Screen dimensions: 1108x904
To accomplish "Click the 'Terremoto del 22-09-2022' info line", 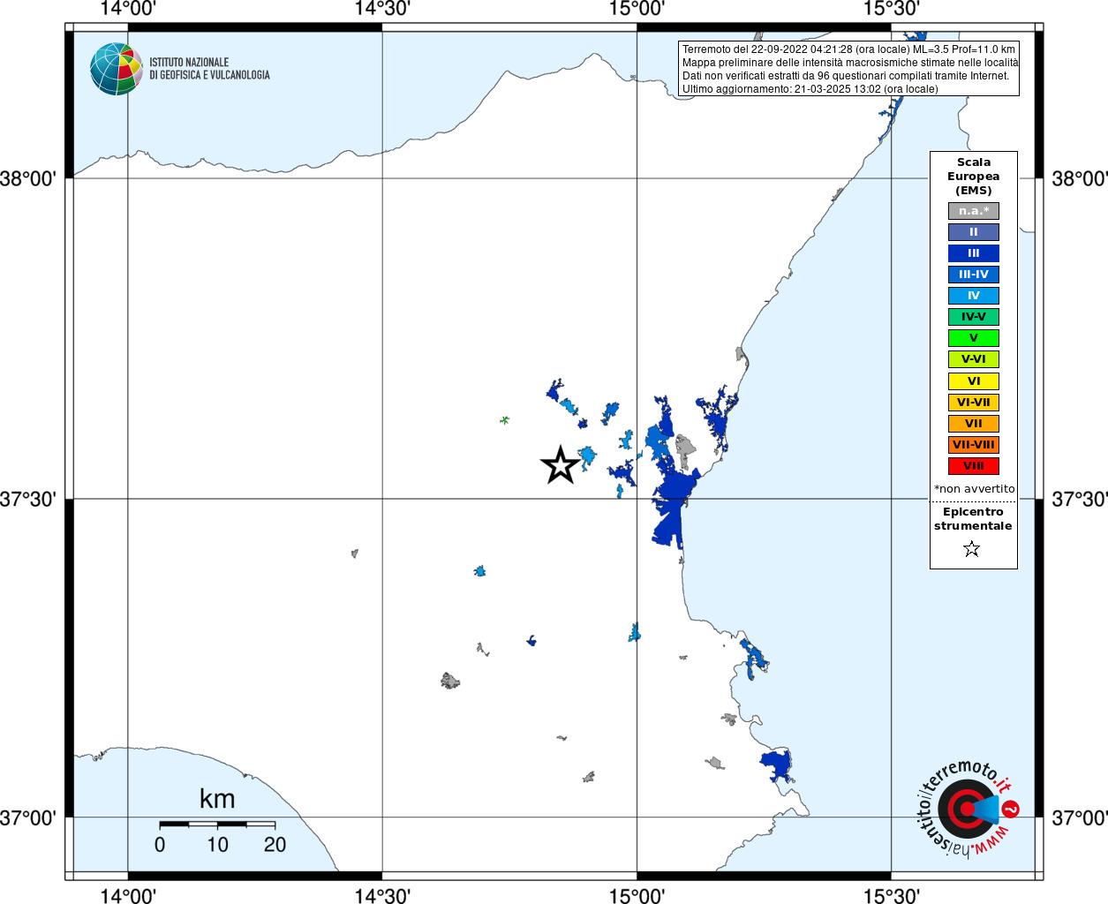I will (x=848, y=49).
